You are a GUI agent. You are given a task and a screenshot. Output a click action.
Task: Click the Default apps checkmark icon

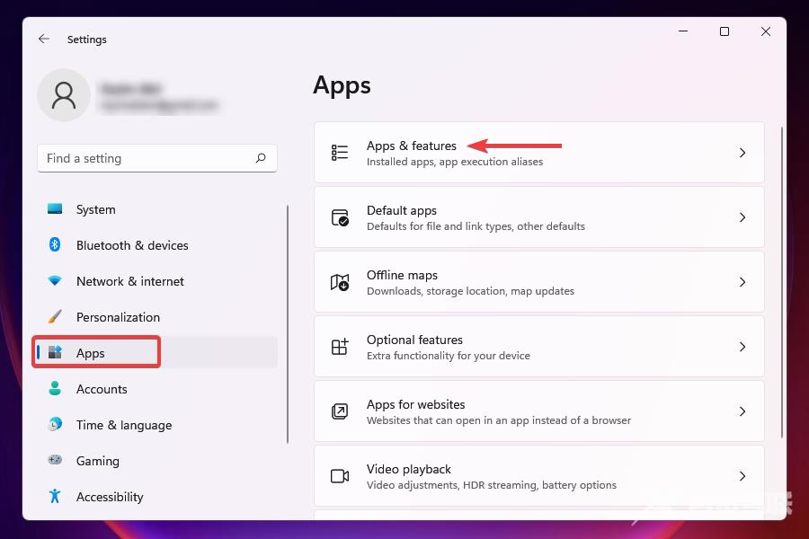pyautogui.click(x=340, y=216)
